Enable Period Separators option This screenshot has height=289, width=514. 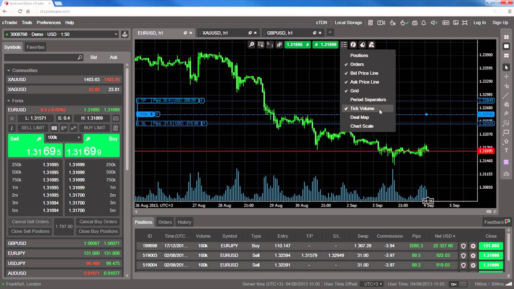368,100
